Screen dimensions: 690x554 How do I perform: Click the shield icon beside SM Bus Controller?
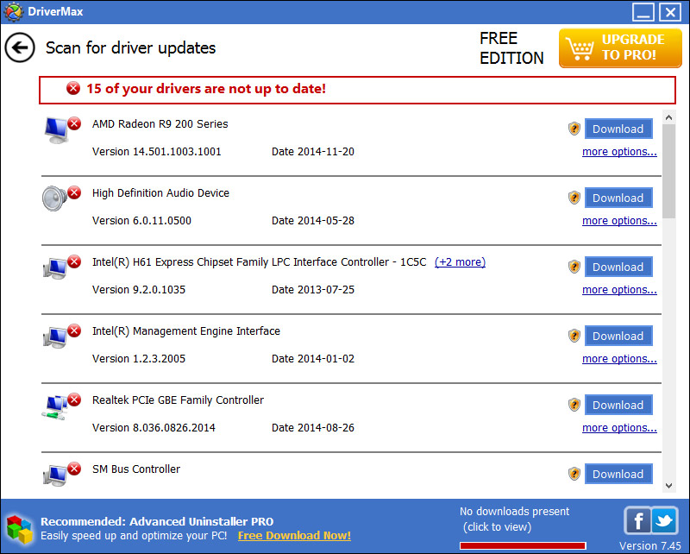click(574, 473)
